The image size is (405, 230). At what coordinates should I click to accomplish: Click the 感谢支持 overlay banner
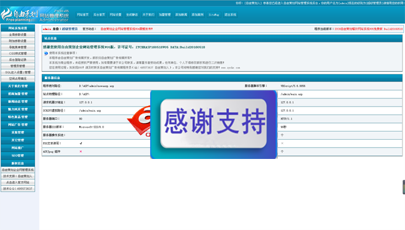pyautogui.click(x=214, y=124)
